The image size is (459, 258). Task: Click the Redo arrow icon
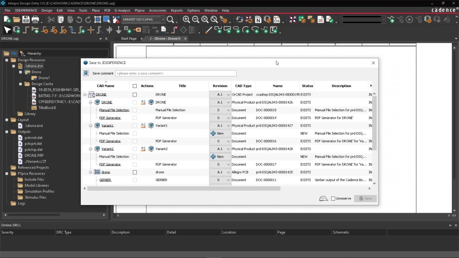click(88, 20)
